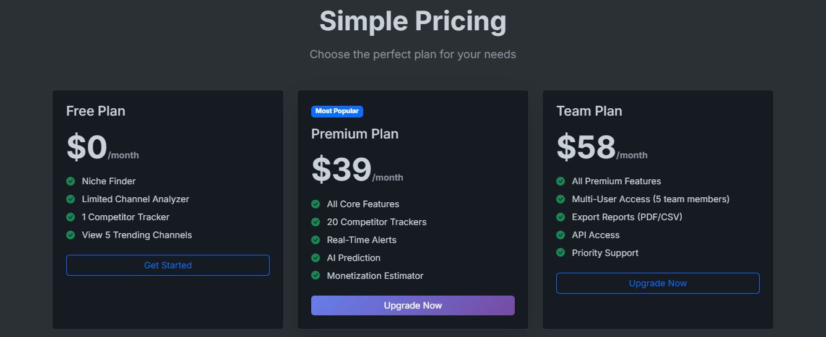Select the Premium Plan heading
The width and height of the screenshot is (826, 337).
pos(355,134)
